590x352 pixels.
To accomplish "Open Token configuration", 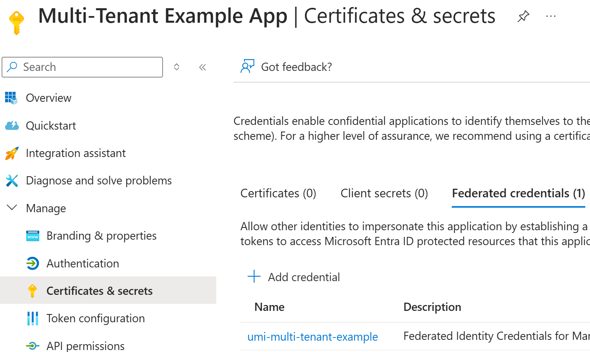I will pos(96,318).
